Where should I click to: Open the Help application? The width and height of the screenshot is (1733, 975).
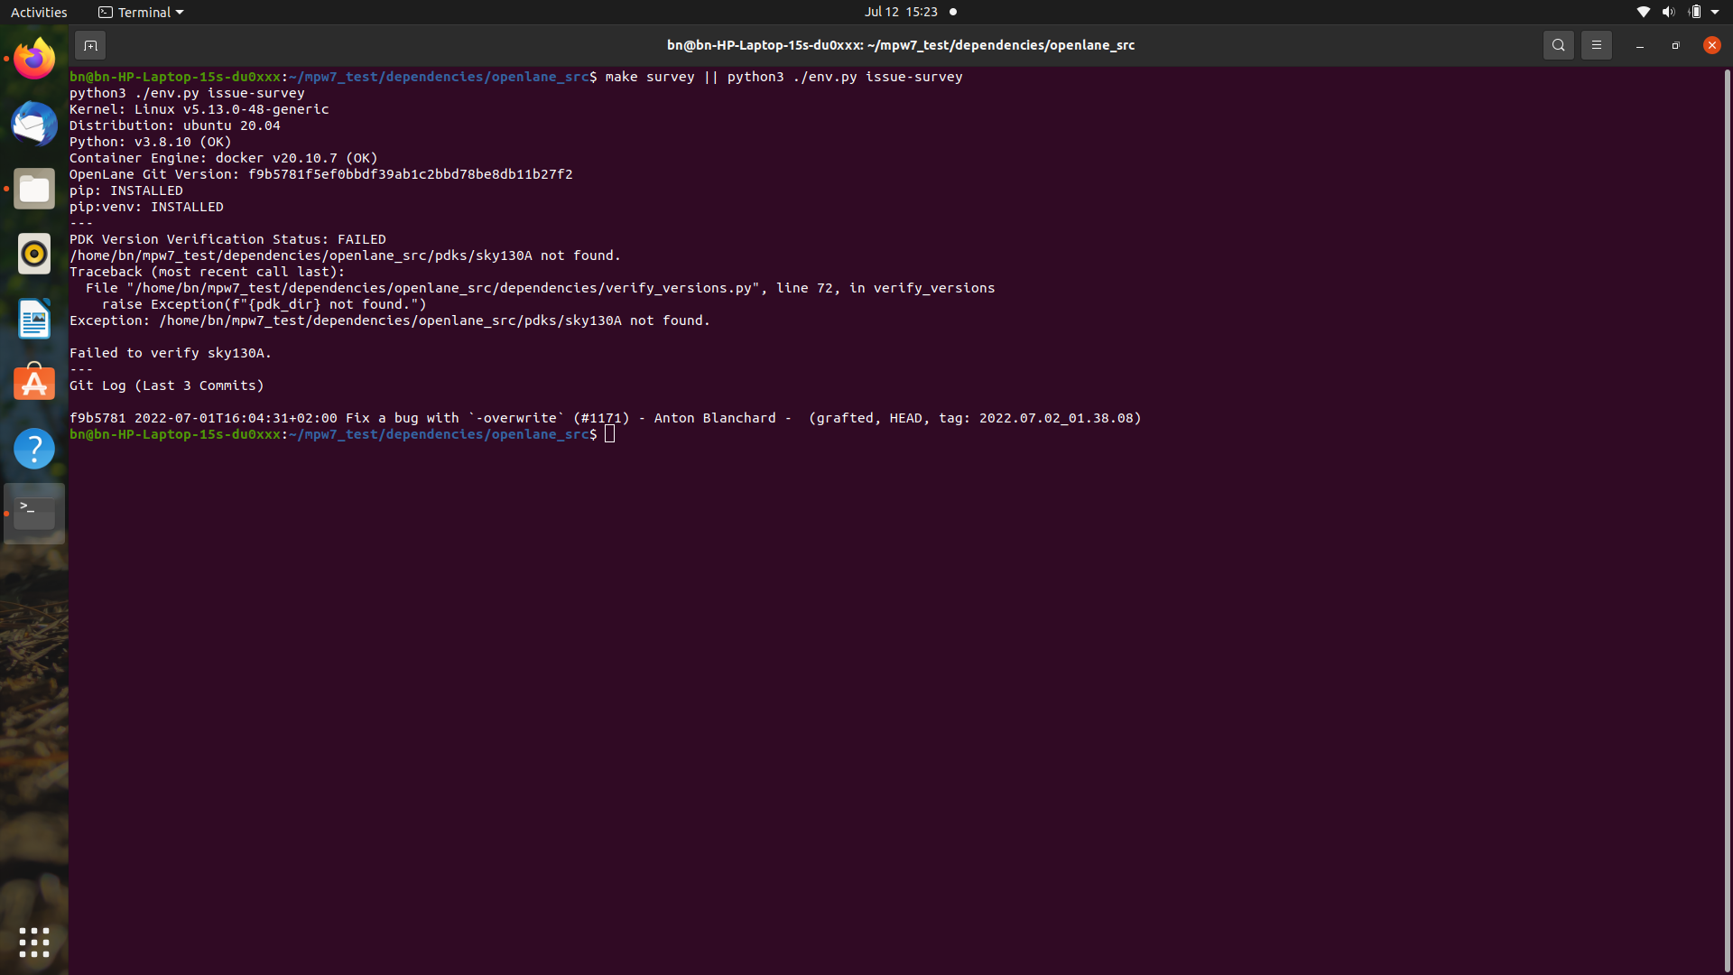[33, 449]
